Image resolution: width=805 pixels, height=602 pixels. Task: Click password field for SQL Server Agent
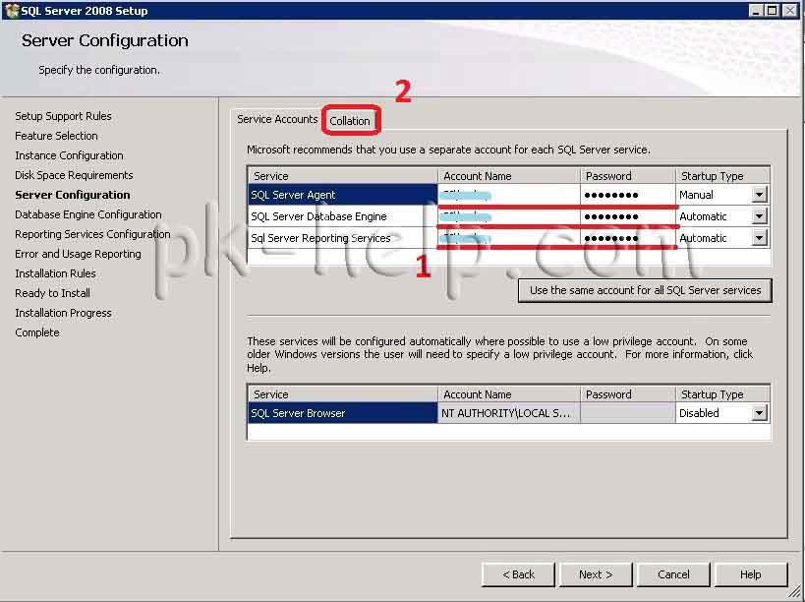628,195
